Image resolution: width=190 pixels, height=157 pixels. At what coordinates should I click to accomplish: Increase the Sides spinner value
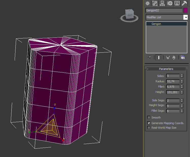[x=182, y=75]
